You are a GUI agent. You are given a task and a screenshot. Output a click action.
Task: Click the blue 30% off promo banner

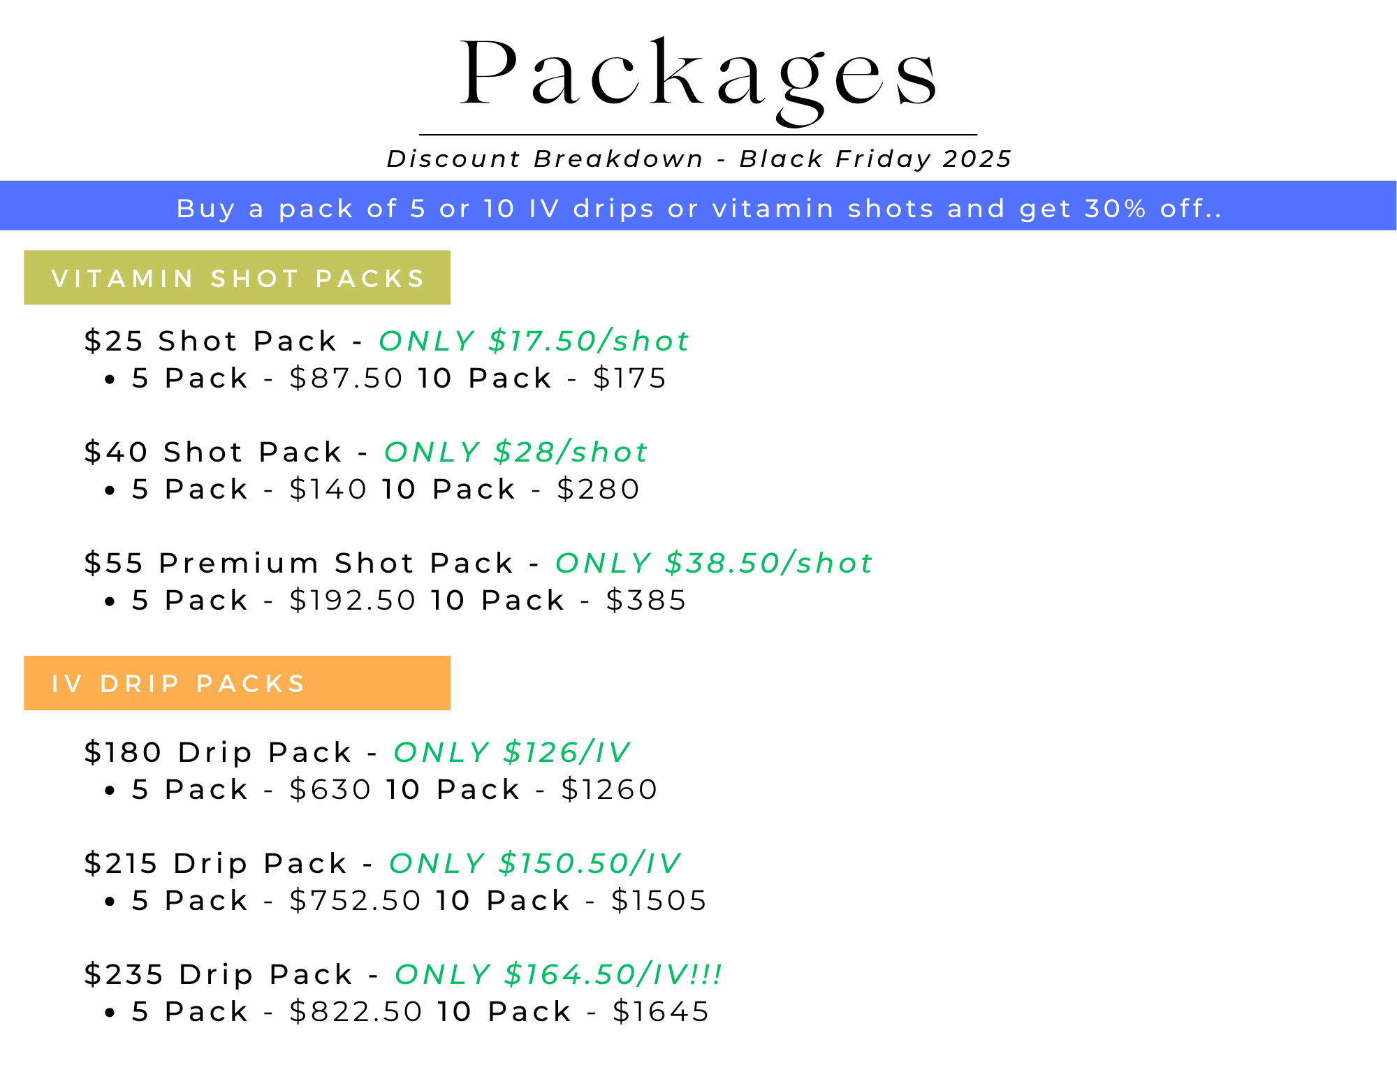point(698,207)
